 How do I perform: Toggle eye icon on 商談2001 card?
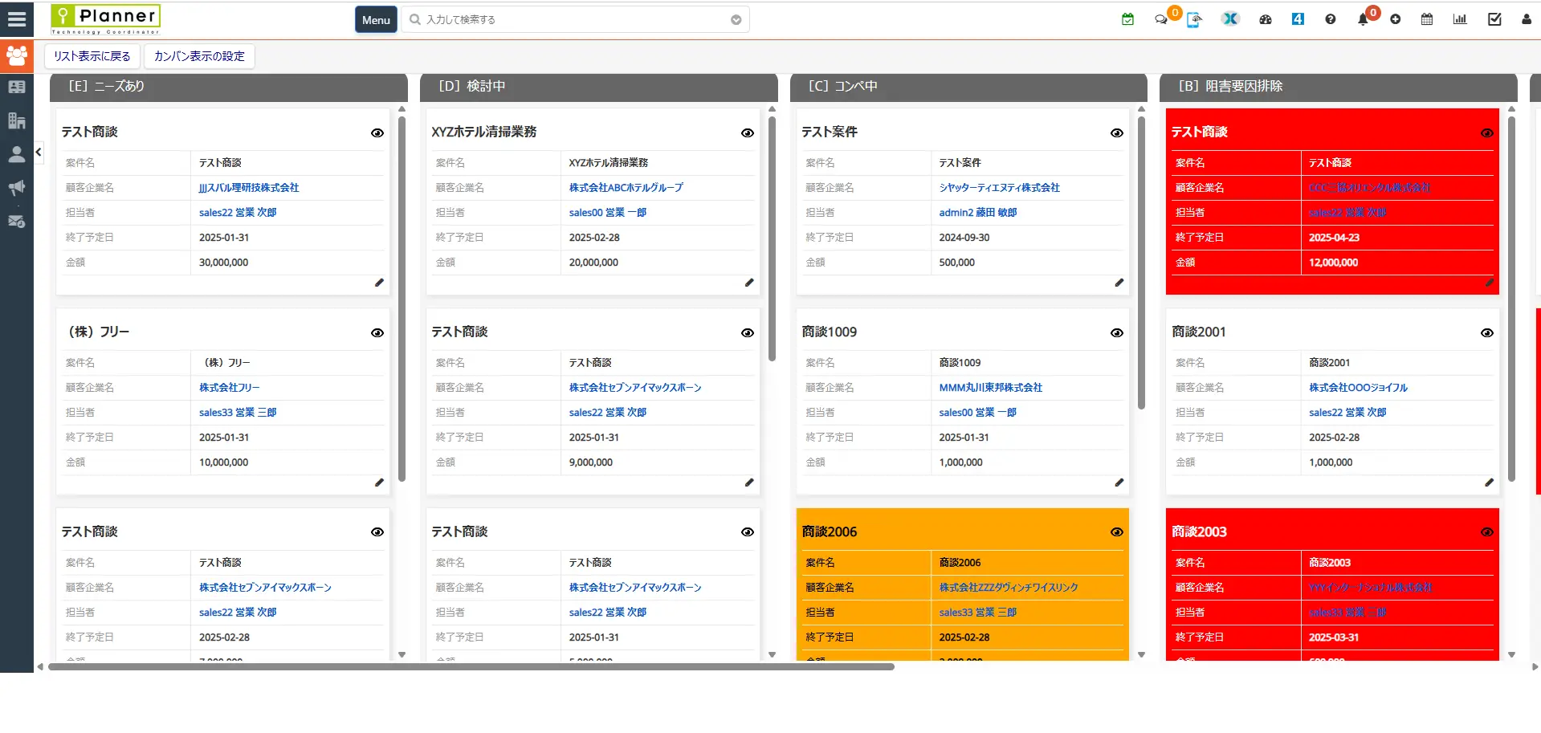pyautogui.click(x=1487, y=333)
